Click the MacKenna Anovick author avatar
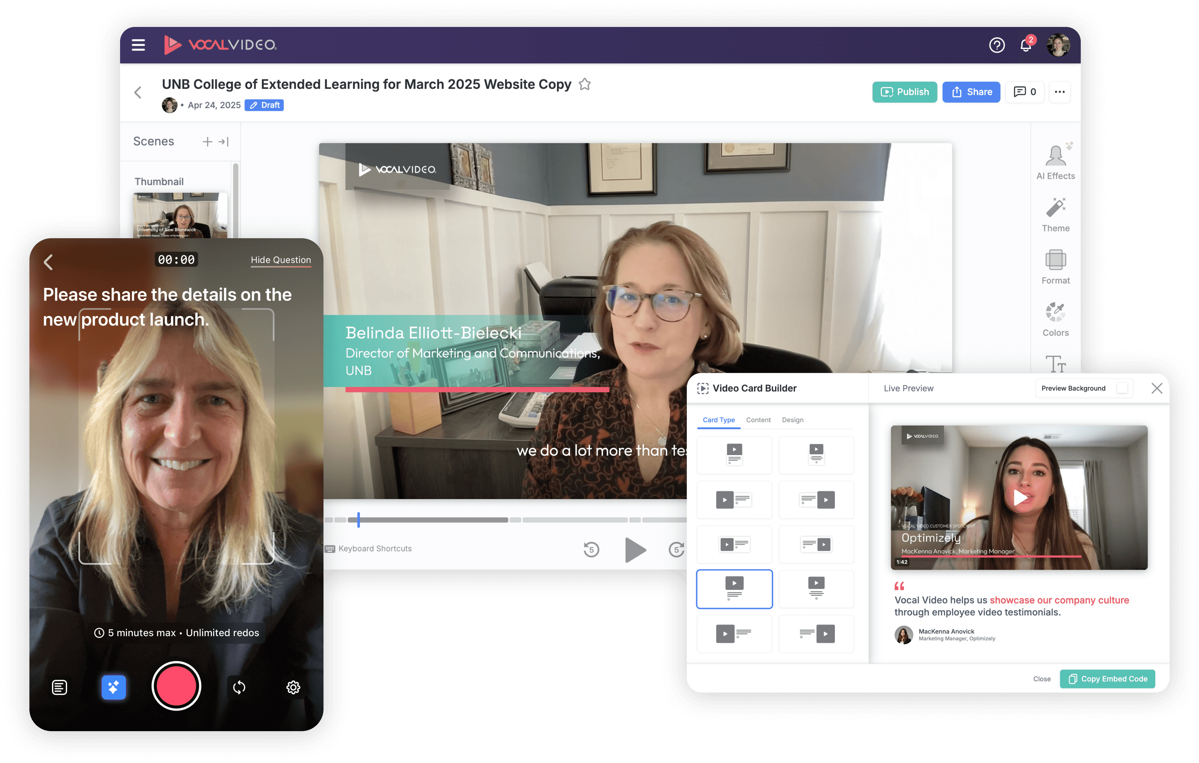The image size is (1199, 763). 903,635
